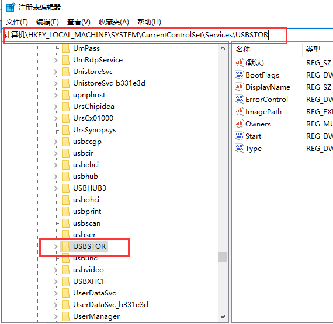Select the ImagePath value name text
Image resolution: width=333 pixels, height=324 pixels.
(263, 112)
